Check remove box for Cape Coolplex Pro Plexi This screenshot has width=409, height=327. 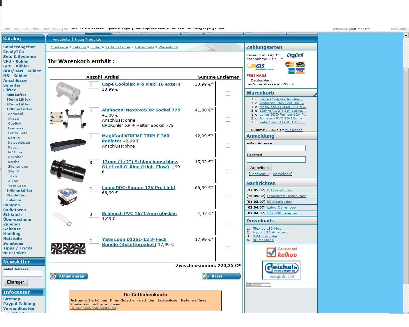point(228,94)
